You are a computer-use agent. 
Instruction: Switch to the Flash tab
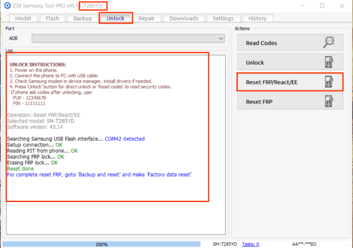point(52,18)
